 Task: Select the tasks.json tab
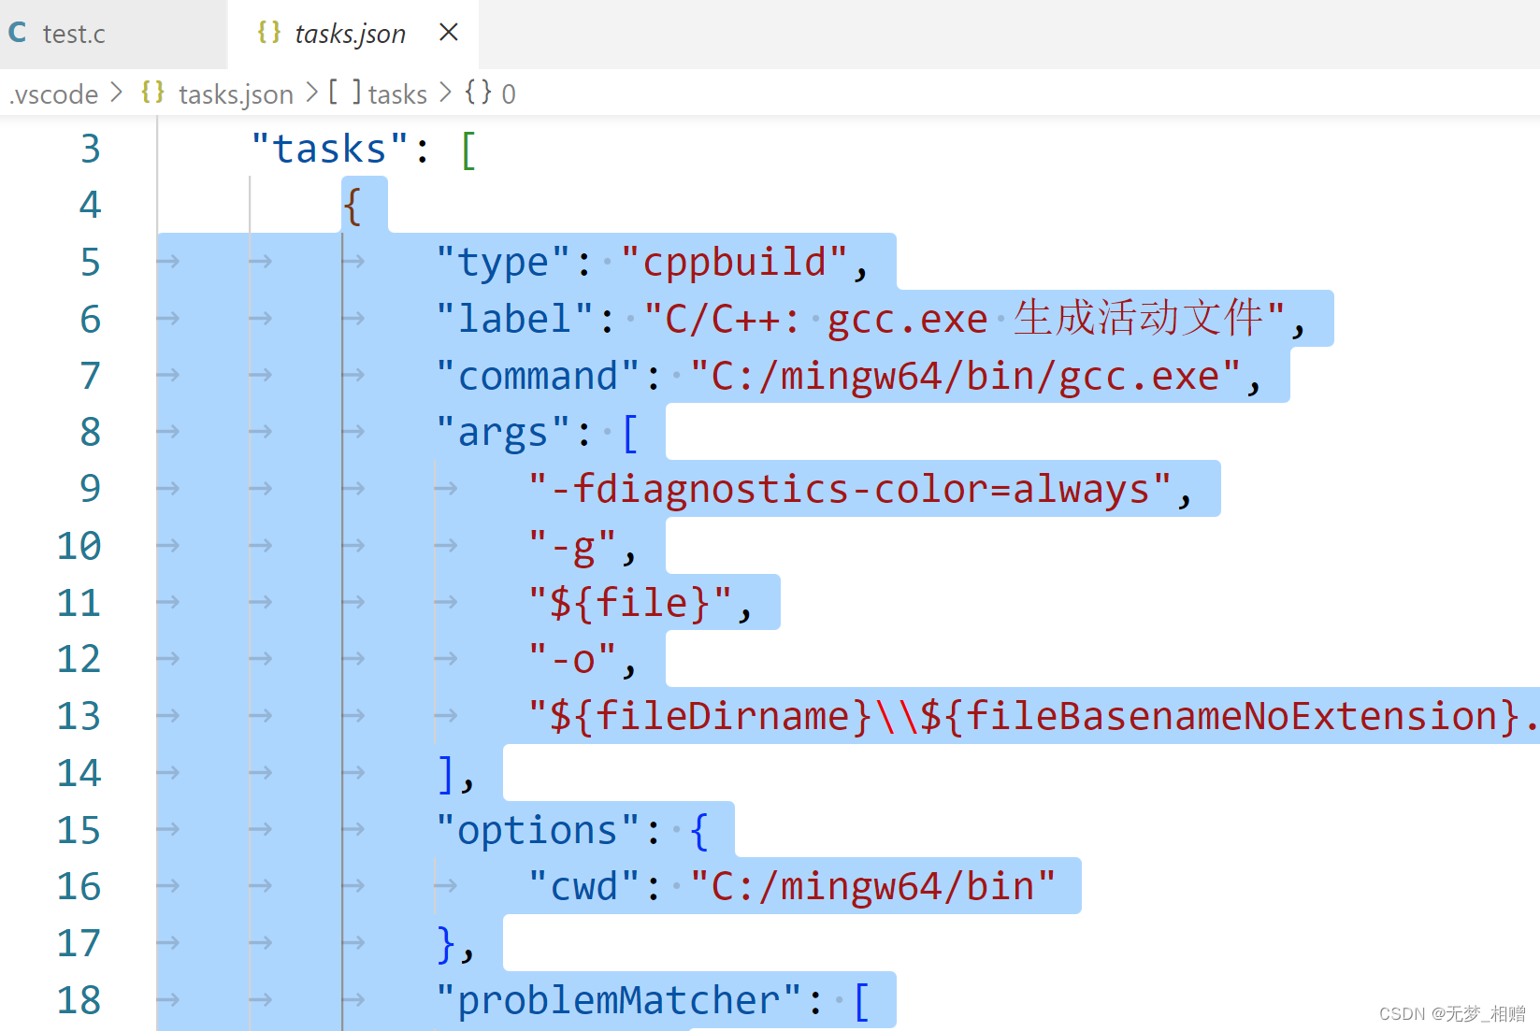pyautogui.click(x=353, y=35)
